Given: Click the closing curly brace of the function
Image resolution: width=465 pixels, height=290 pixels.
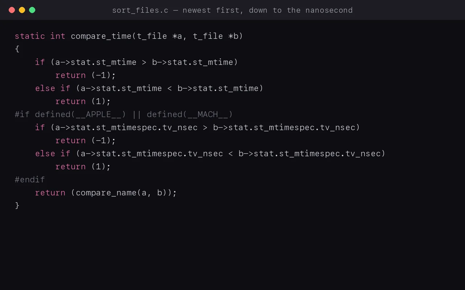Looking at the screenshot, I should [x=17, y=206].
